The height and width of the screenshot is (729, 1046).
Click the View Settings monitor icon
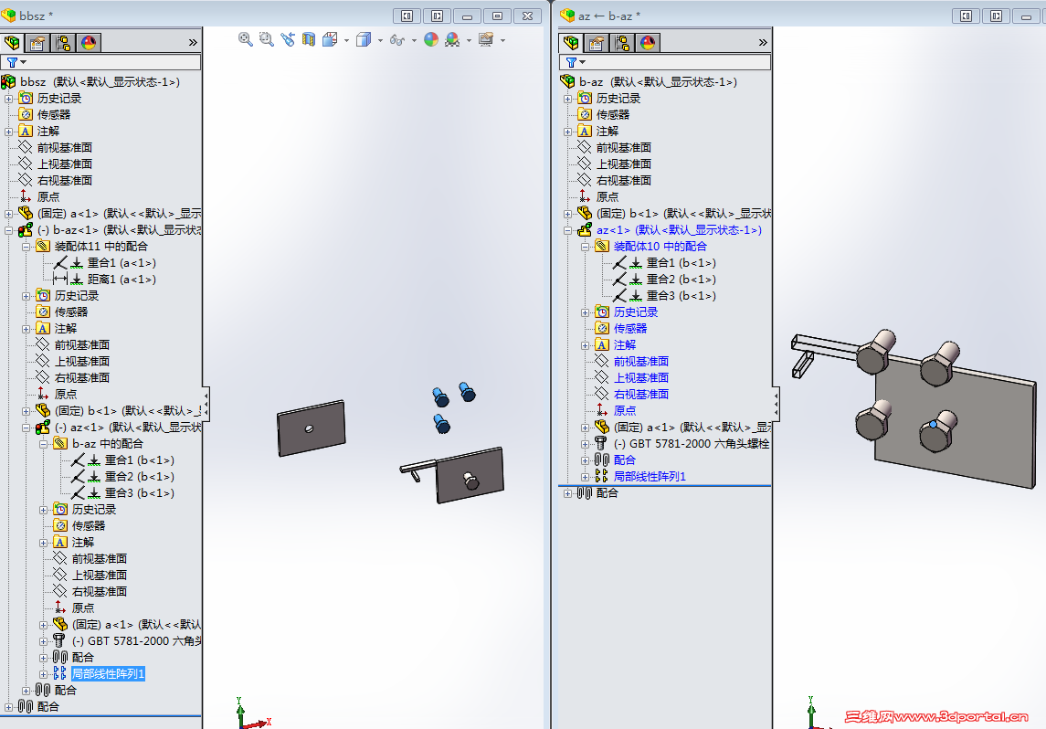click(x=486, y=39)
